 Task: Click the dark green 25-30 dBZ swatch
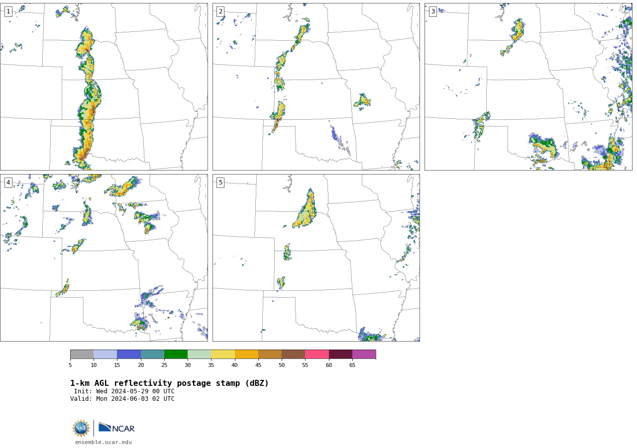coord(176,355)
